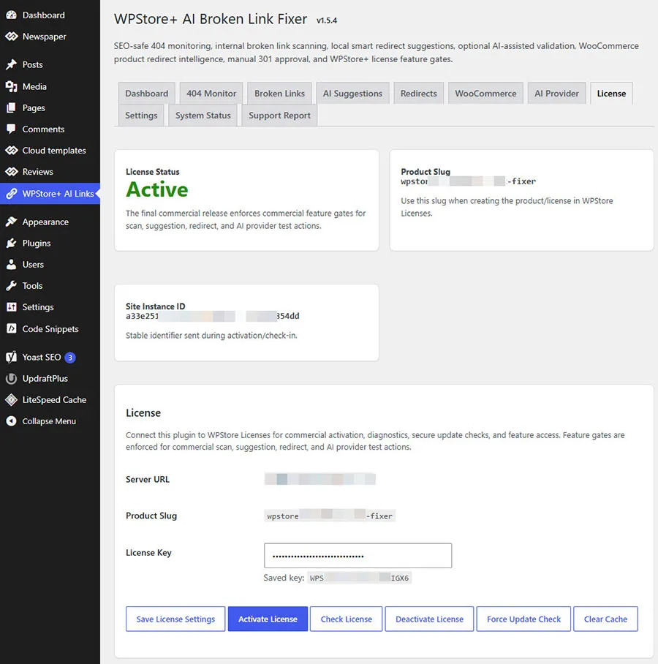Click the Site Instance ID value

(x=213, y=316)
